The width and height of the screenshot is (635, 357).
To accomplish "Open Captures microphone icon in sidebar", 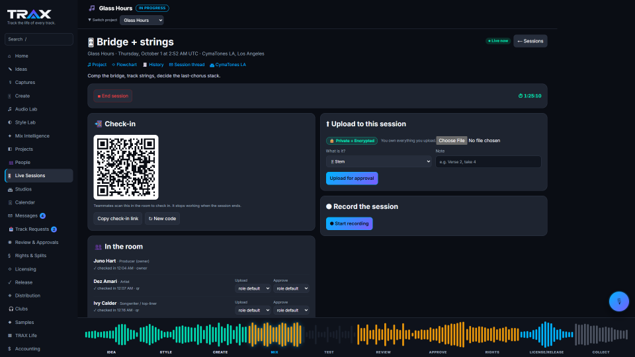I will click(10, 83).
